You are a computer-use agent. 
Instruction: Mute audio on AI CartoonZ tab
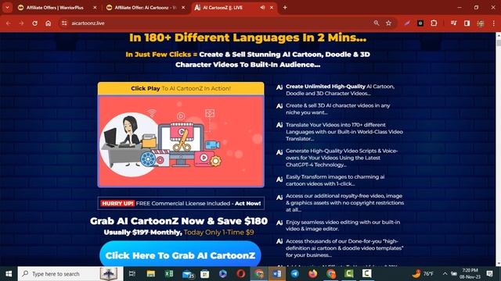[262, 8]
